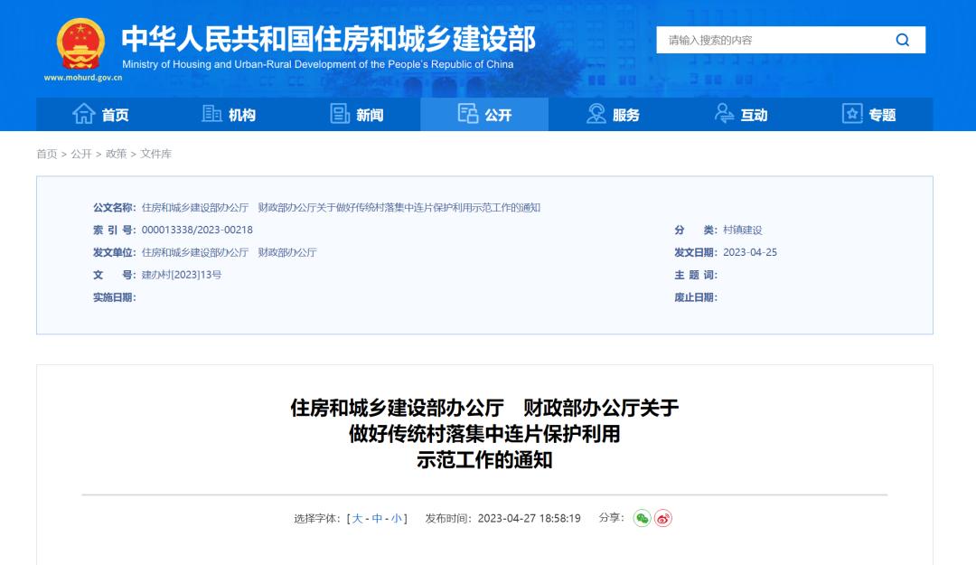This screenshot has height=565, width=976.
Task: Click the search magnifier icon
Action: click(x=902, y=40)
